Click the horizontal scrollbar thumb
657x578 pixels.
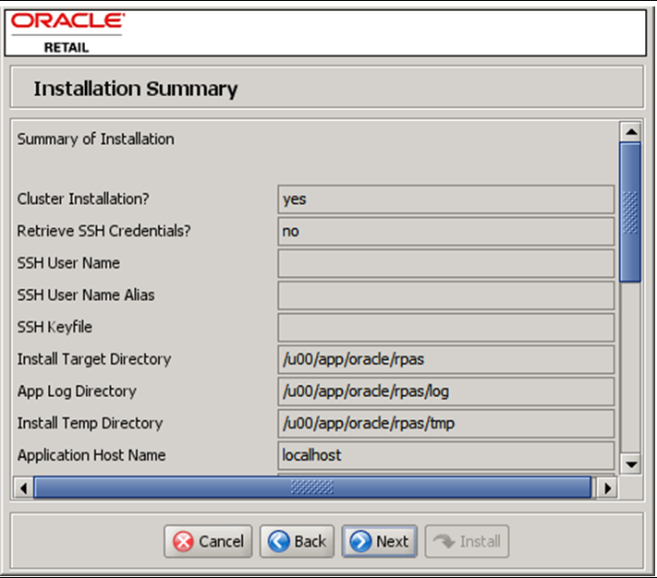(x=312, y=488)
